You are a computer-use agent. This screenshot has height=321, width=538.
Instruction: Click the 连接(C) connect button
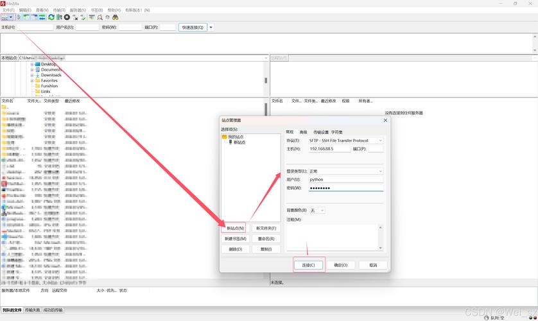[309, 265]
